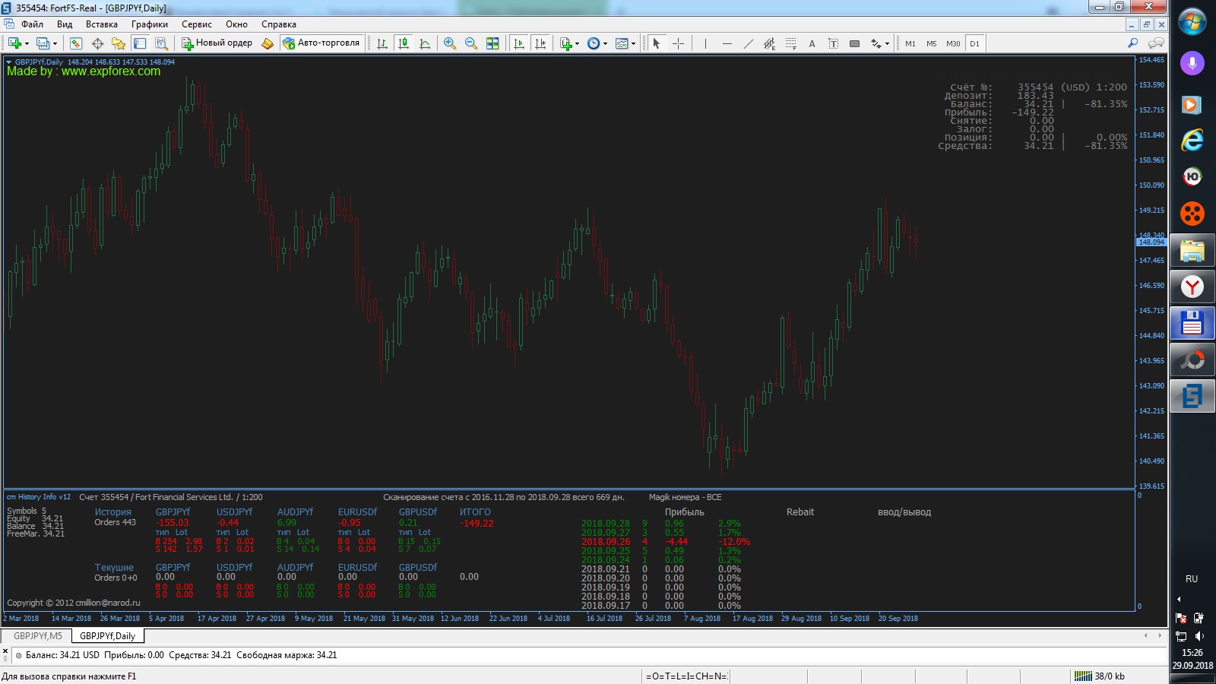Screen dimensions: 1216x684
Task: Open Internet Explorer from the taskbar
Action: coord(1192,140)
